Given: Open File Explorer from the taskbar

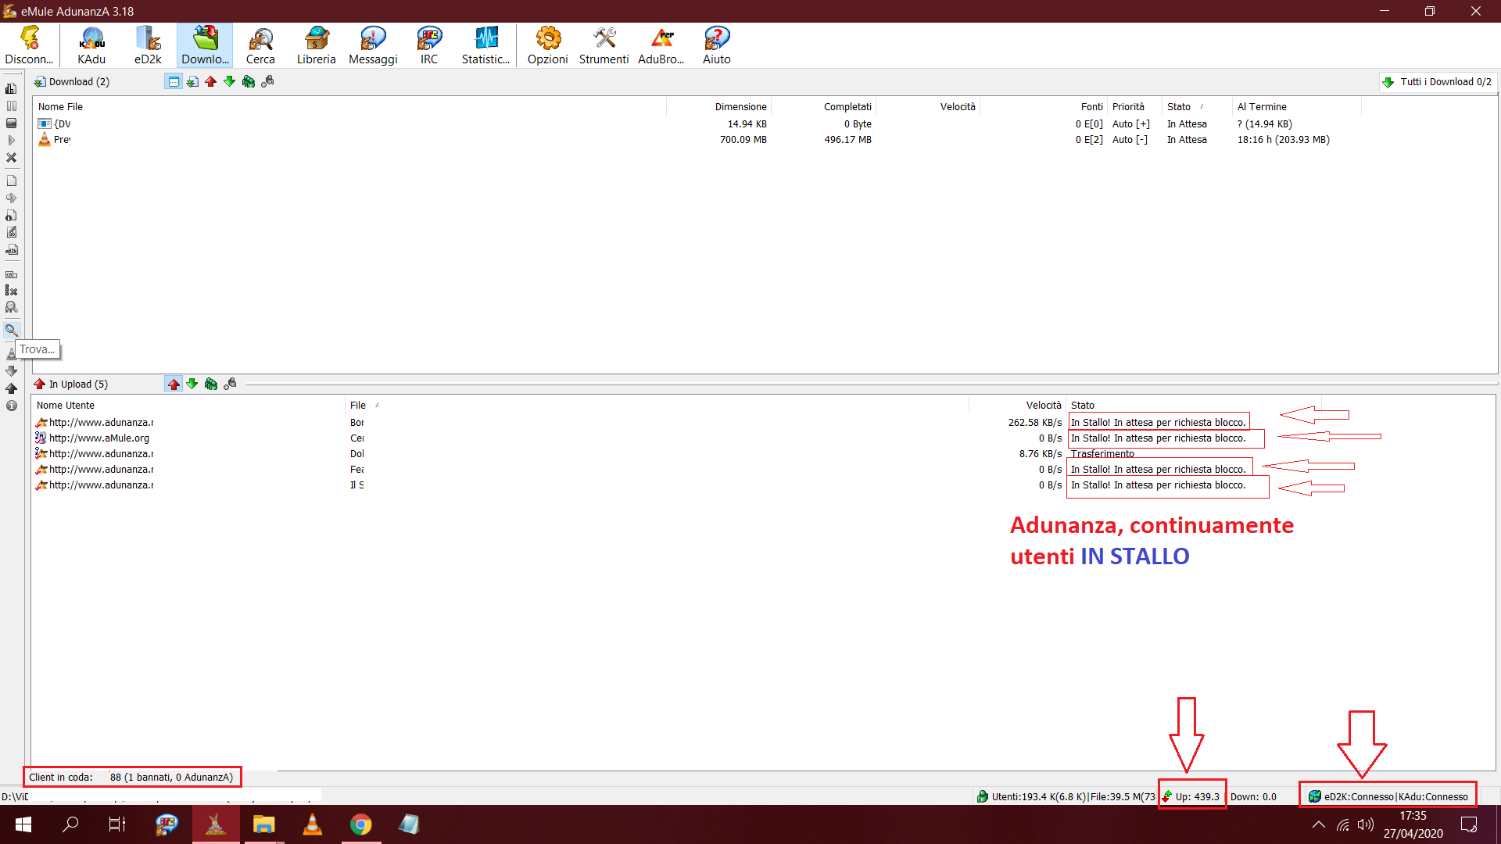Looking at the screenshot, I should [263, 824].
